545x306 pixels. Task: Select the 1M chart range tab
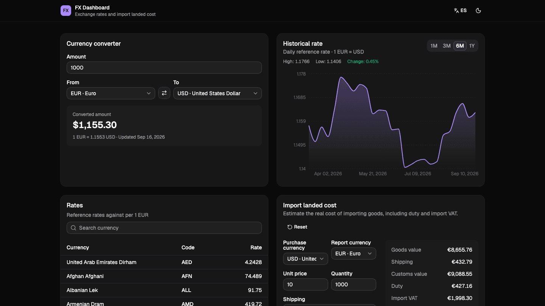coord(434,46)
